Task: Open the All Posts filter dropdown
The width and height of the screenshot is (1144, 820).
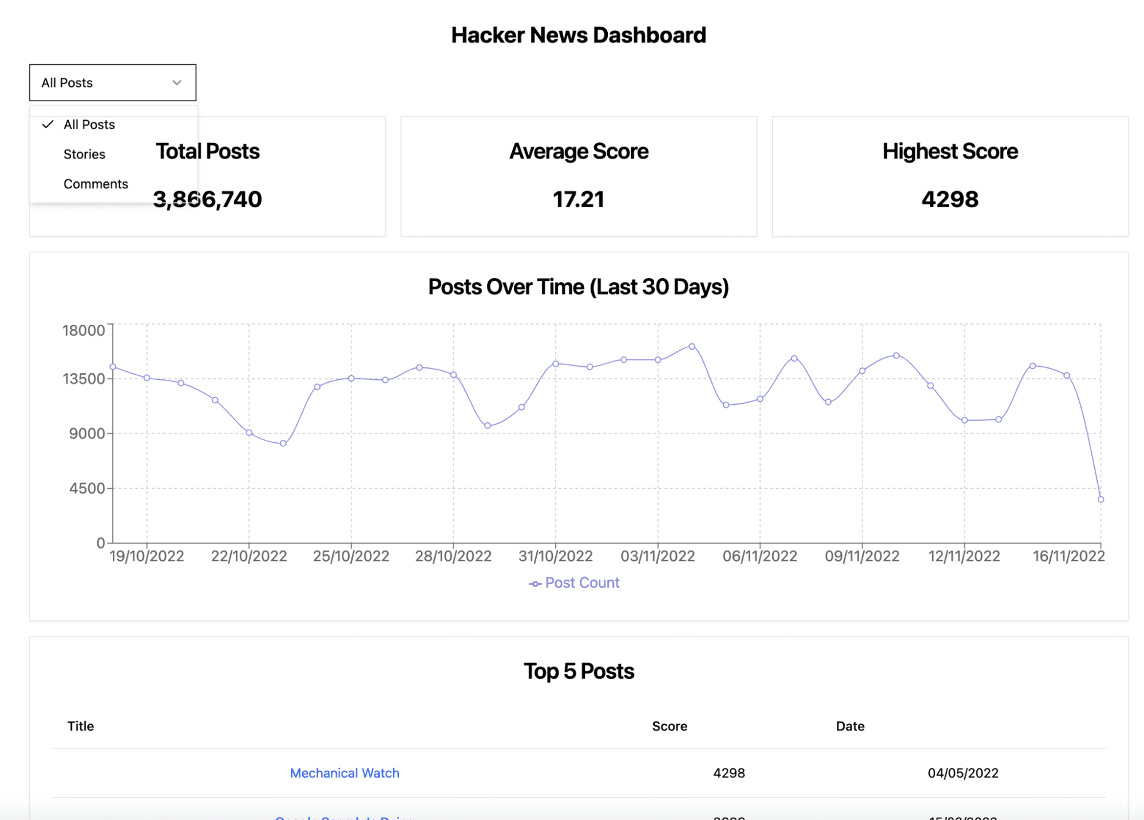Action: click(113, 82)
